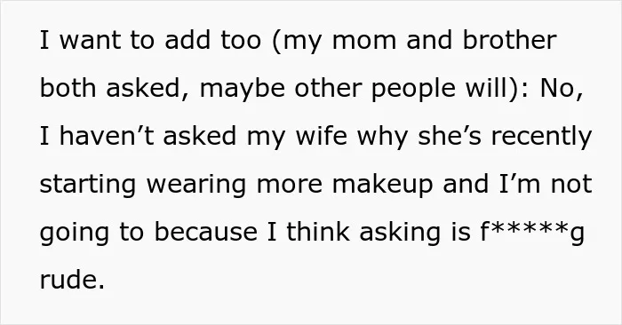Click the word "think" in fifth line
This screenshot has height=325, width=622.
318,232
